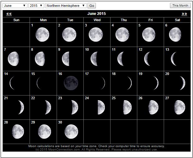
Task: Click the June 2015 calendar title
Action: [x=96, y=14]
